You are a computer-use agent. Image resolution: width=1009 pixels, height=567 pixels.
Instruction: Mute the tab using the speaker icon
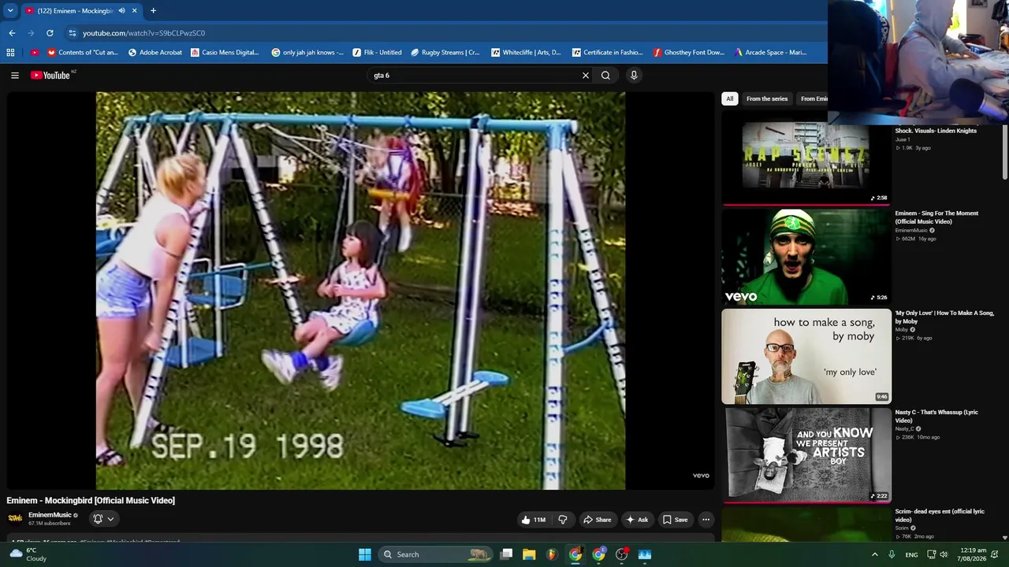121,11
